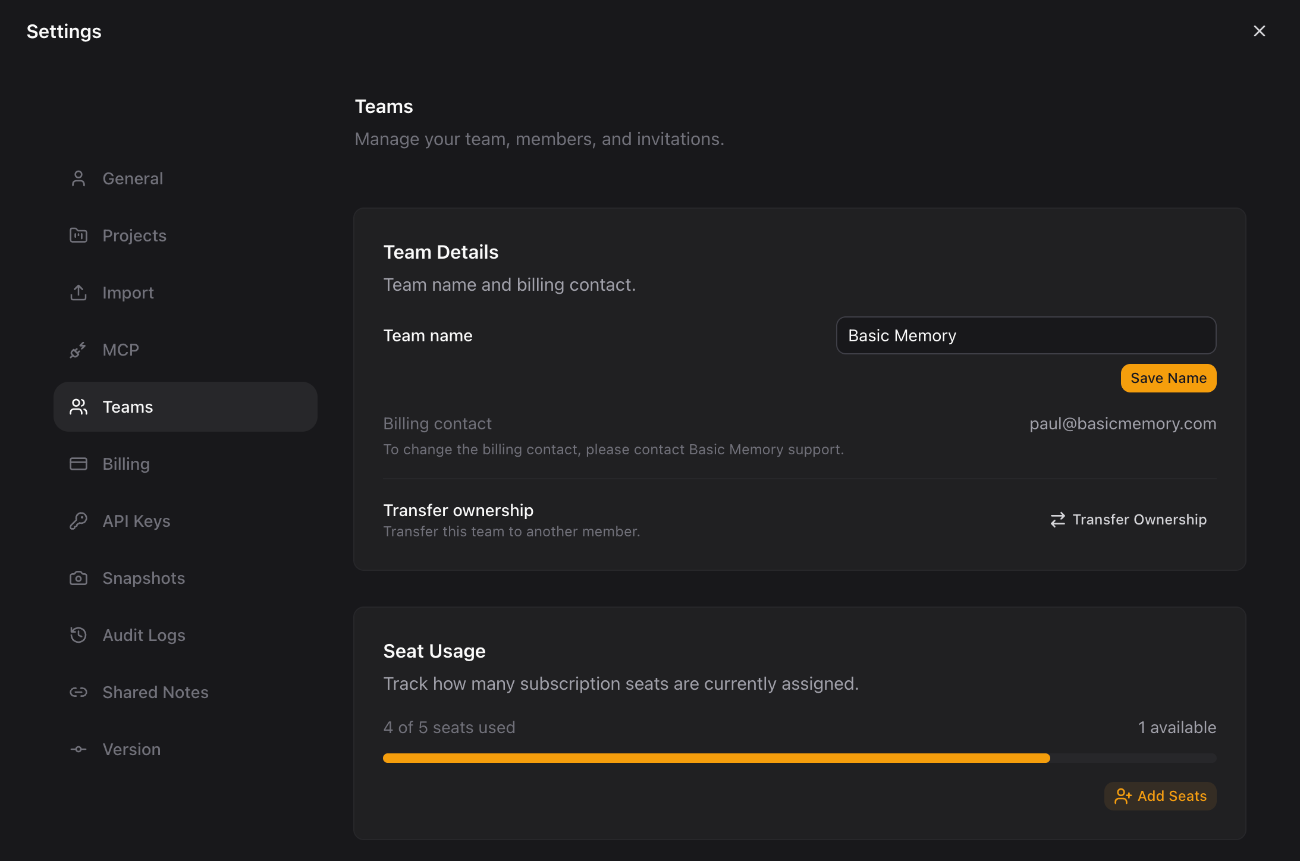Click the Settings dialog title
This screenshot has height=861, width=1300.
click(64, 31)
